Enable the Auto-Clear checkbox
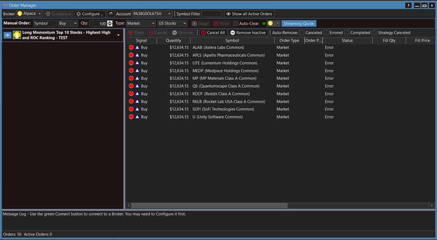The image size is (437, 240). coord(236,23)
